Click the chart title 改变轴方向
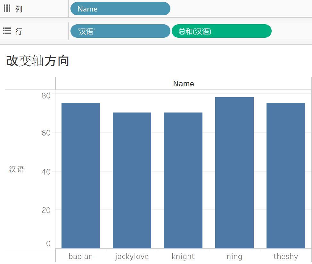This screenshot has height=264, width=312. coord(37,61)
